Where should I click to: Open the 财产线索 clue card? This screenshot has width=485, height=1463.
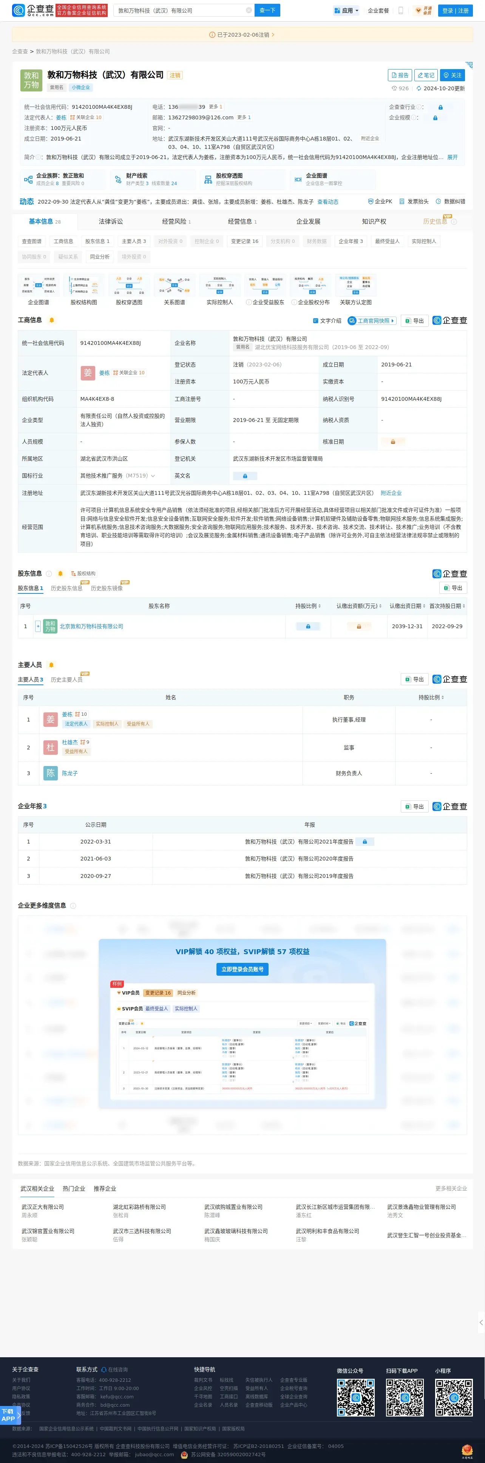coord(152,179)
